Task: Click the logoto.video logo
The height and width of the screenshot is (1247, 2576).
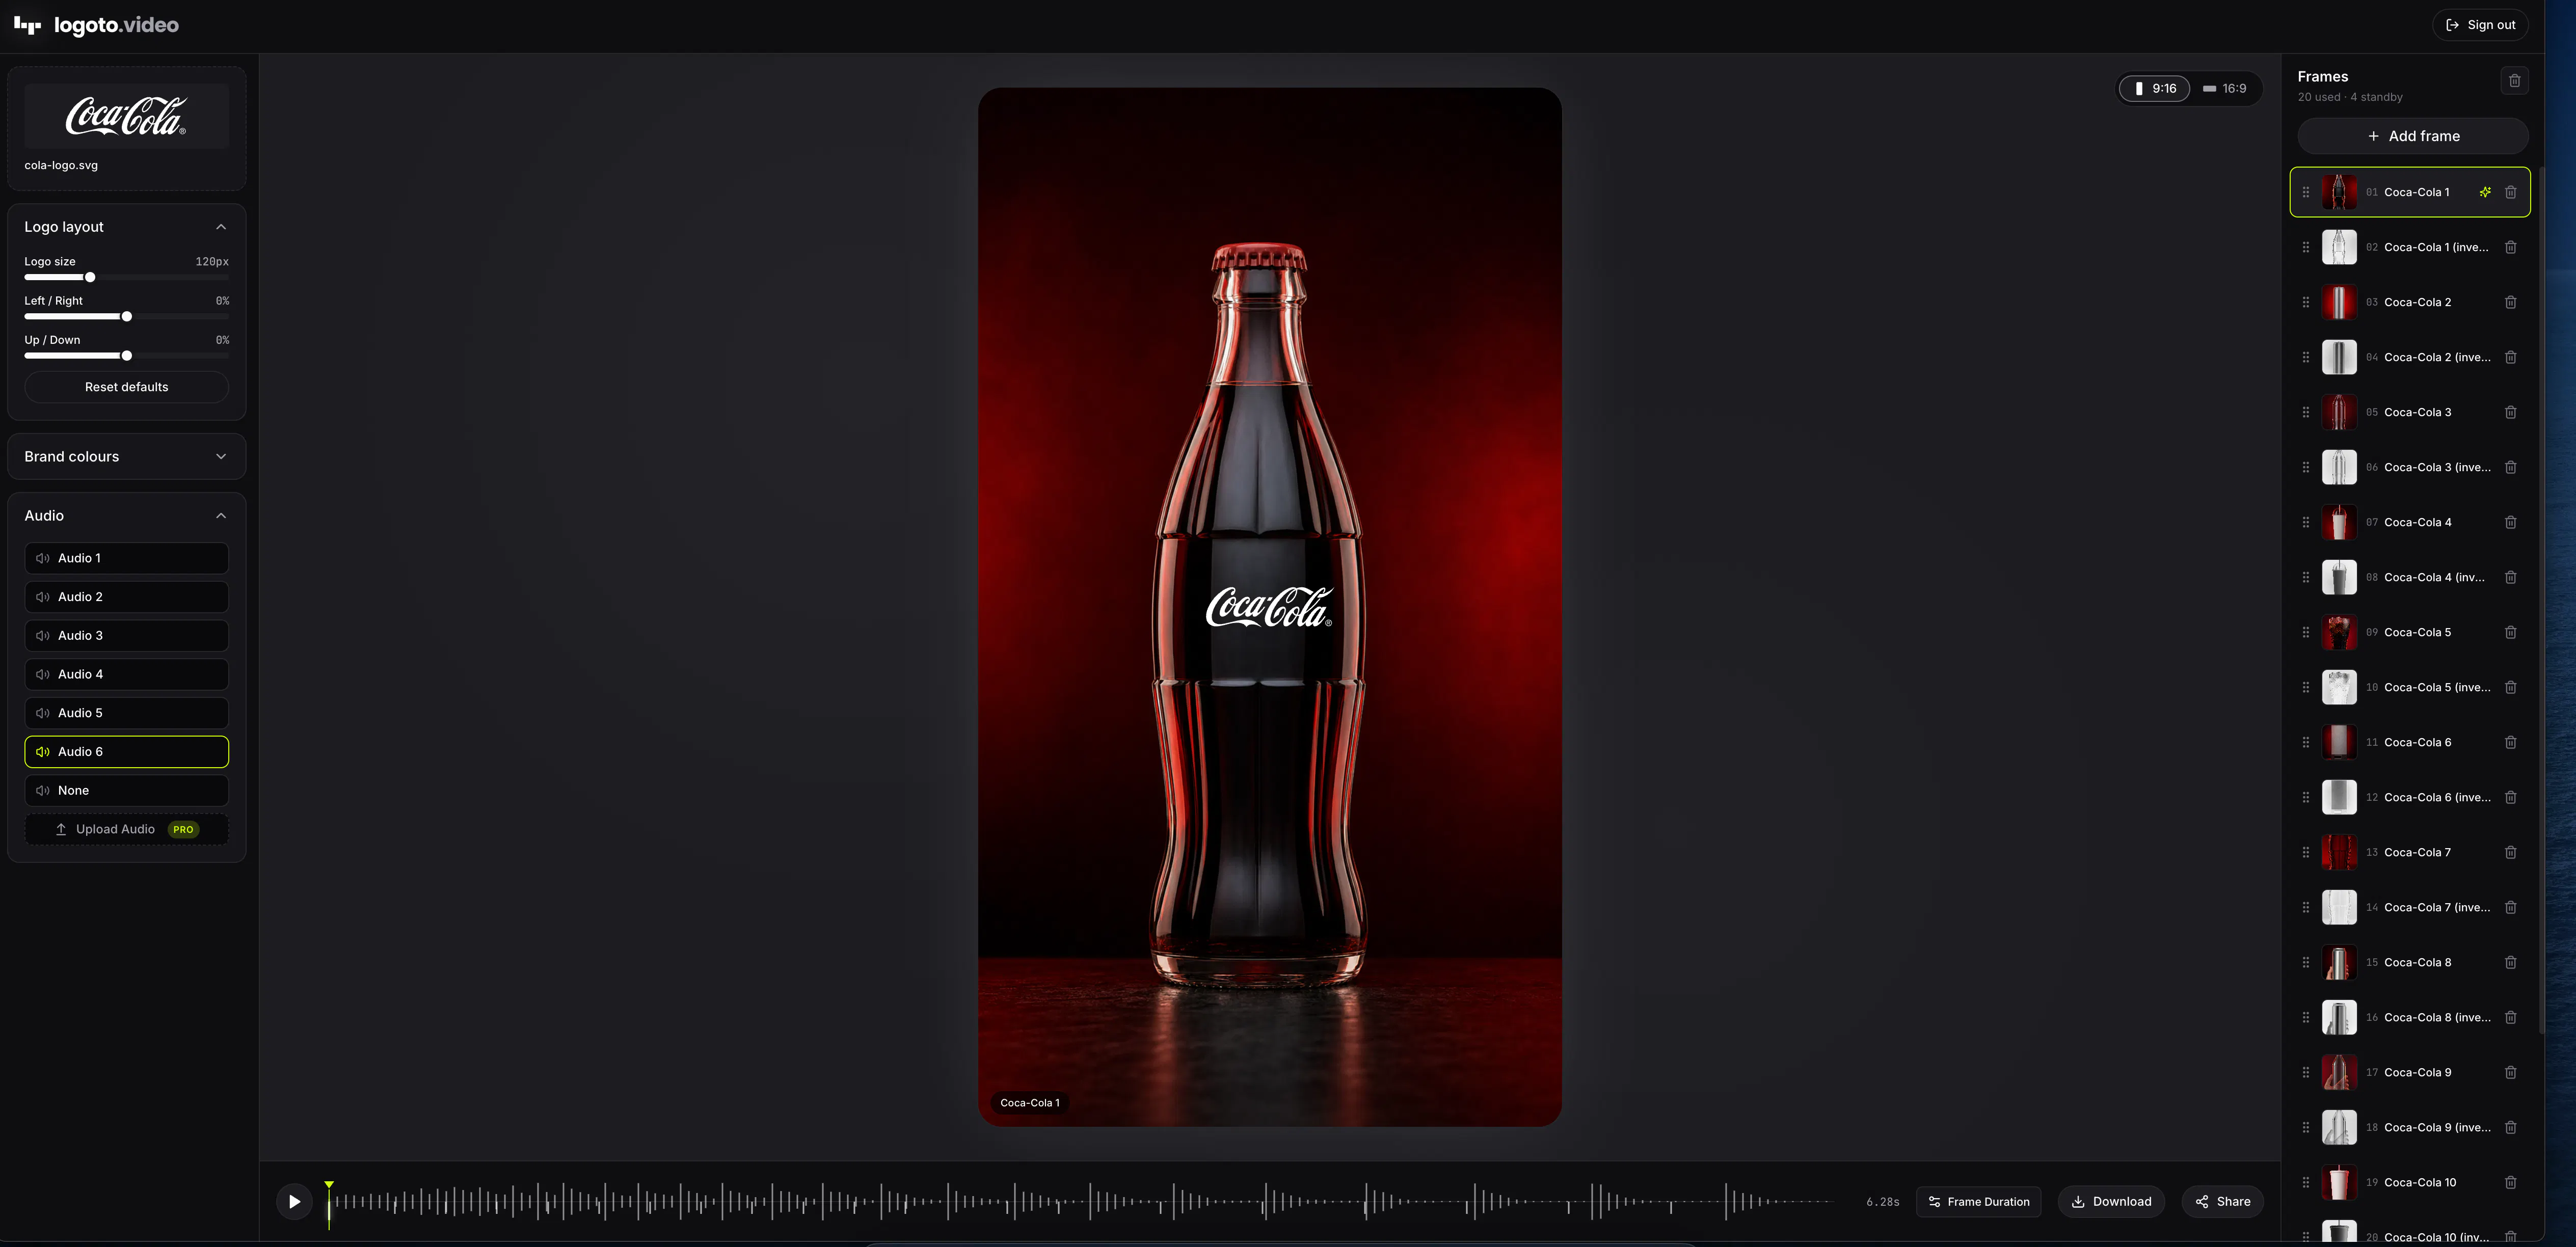Action: point(96,25)
